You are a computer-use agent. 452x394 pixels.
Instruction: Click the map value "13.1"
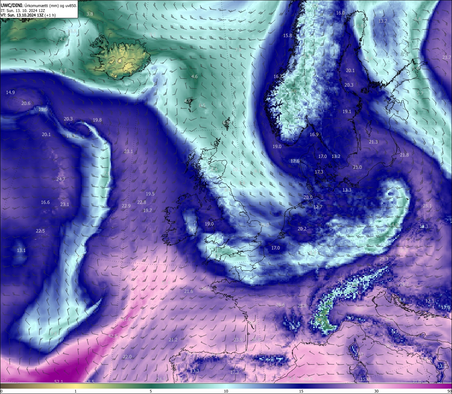[21, 250]
